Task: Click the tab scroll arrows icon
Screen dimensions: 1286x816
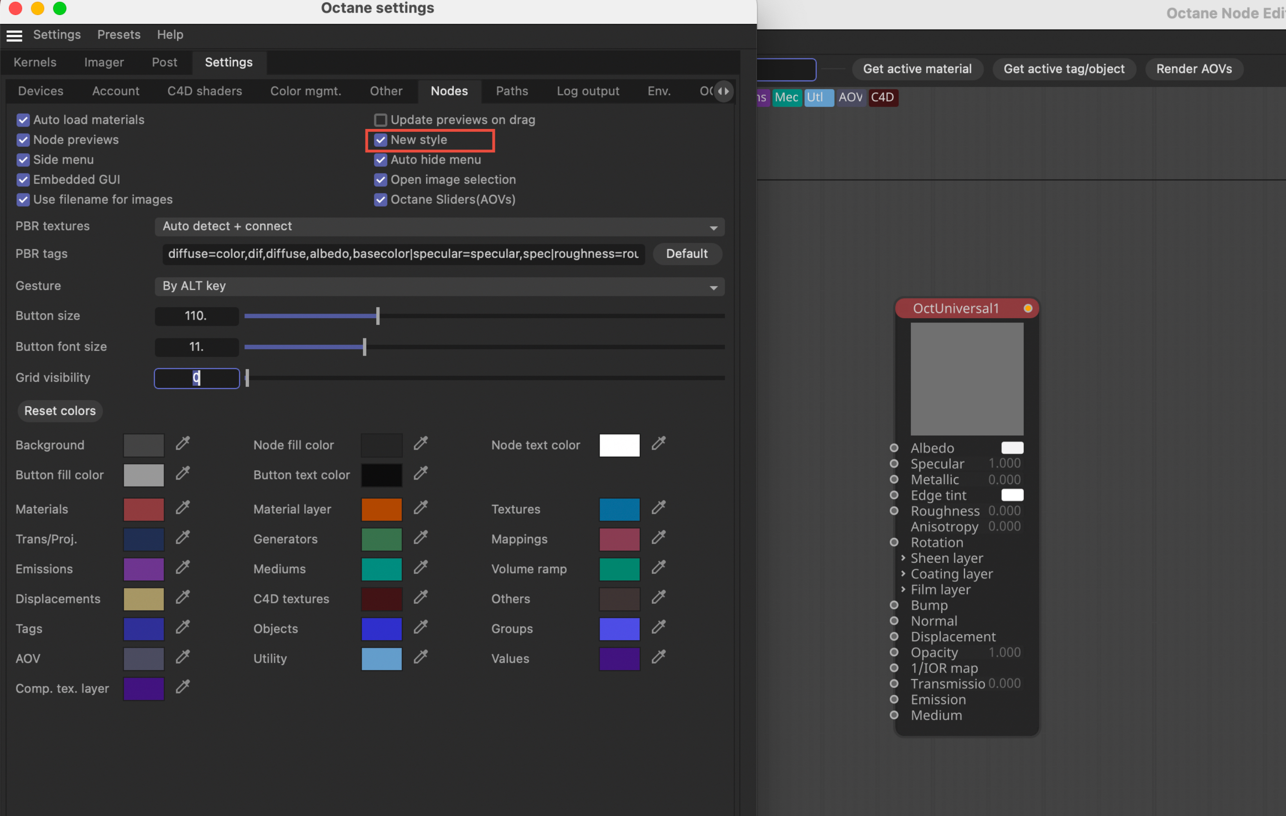Action: (723, 91)
